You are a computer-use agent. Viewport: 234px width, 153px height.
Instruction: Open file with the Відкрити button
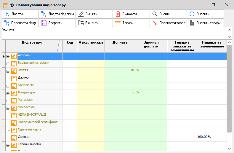point(94,23)
